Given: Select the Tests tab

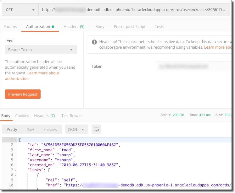Looking at the screenshot, I should pos(159,27).
